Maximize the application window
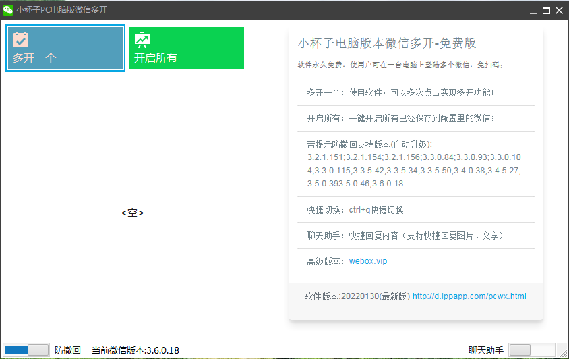 pyautogui.click(x=546, y=10)
